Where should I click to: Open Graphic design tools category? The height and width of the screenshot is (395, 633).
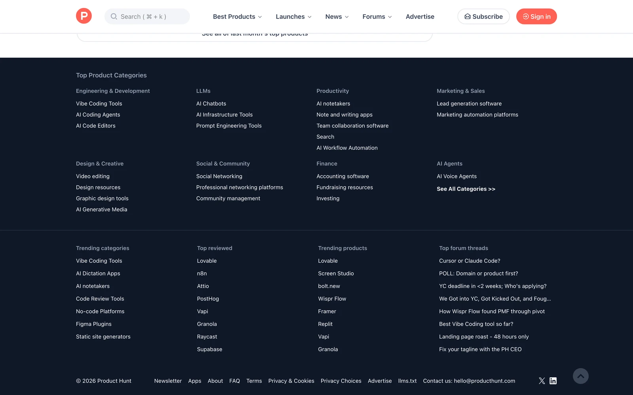[x=102, y=198]
